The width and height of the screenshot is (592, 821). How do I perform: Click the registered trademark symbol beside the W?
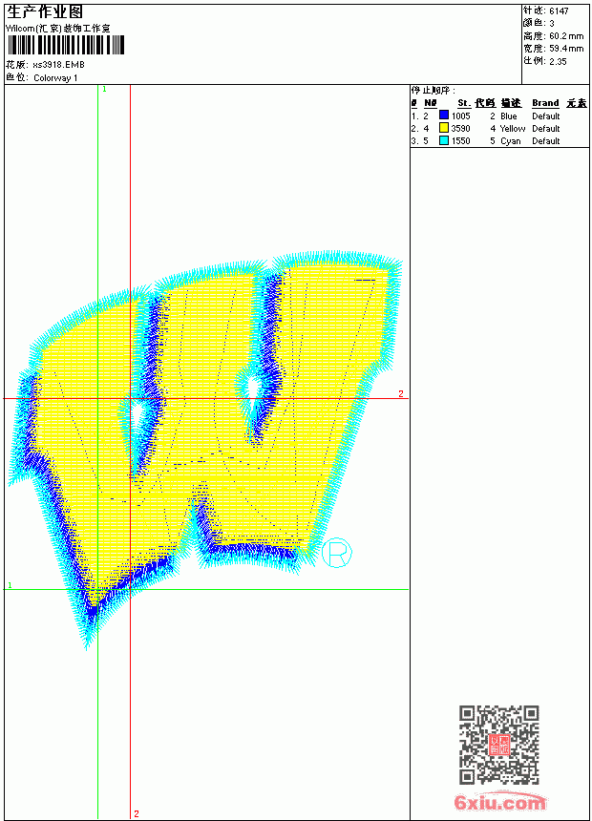pos(336,553)
